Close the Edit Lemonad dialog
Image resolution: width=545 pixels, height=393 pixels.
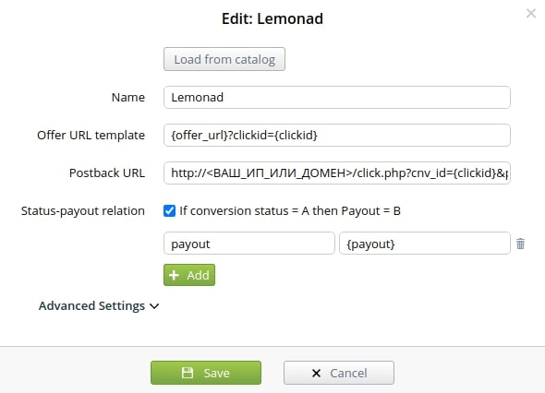pyautogui.click(x=531, y=14)
